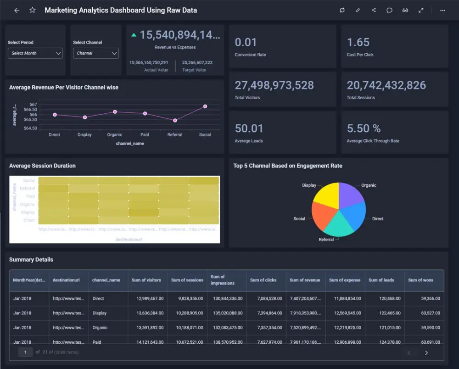
Task: Click visitors value 12,989,467.00
Action: [x=150, y=298]
